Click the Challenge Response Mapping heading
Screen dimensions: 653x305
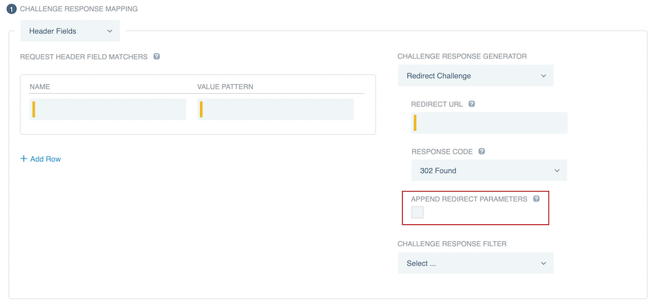tap(78, 10)
